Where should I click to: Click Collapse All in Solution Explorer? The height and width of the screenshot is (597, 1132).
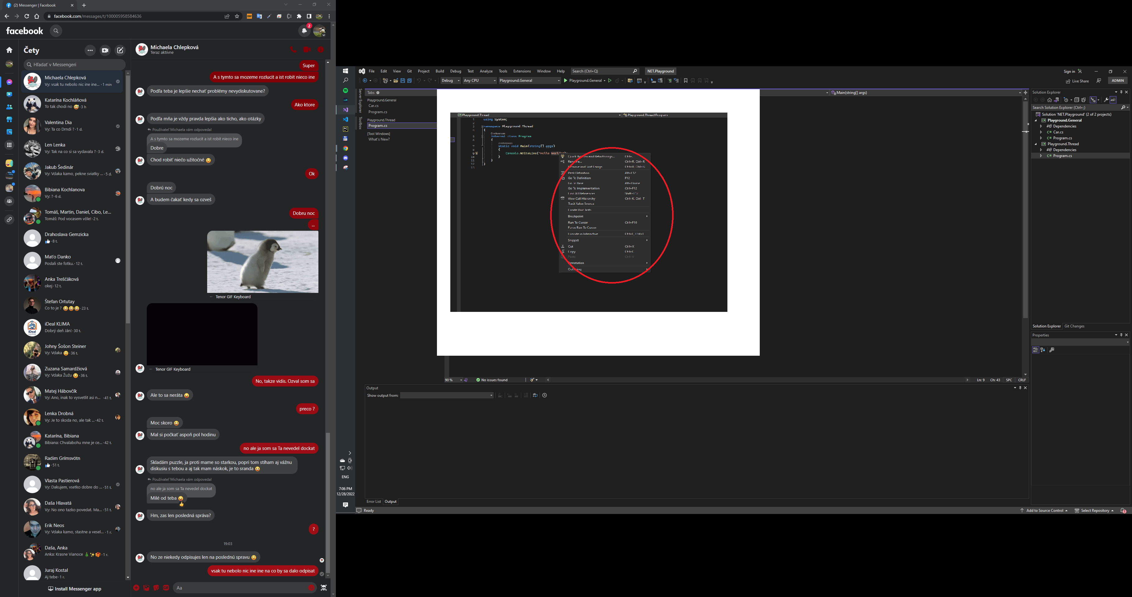point(1077,100)
